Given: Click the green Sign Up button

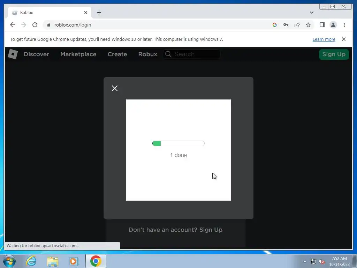Looking at the screenshot, I should coord(334,54).
